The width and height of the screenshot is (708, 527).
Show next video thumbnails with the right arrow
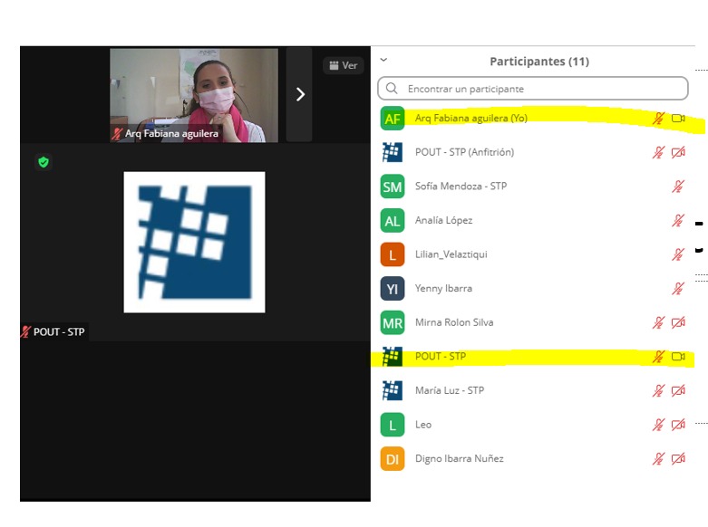[300, 94]
